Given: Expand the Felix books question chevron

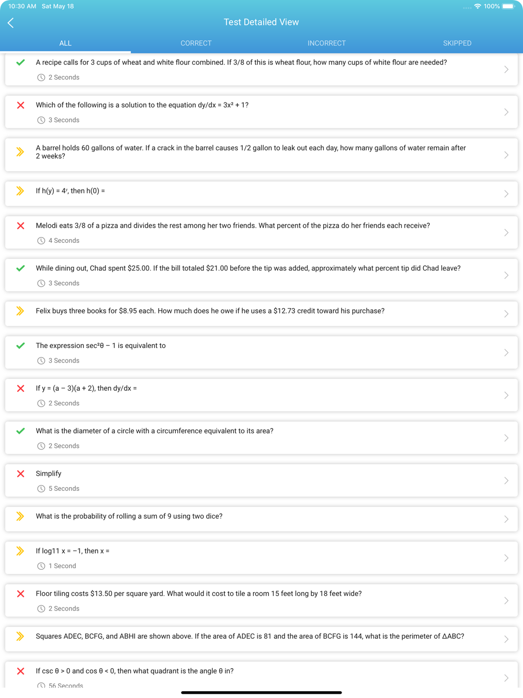Looking at the screenshot, I should point(506,314).
